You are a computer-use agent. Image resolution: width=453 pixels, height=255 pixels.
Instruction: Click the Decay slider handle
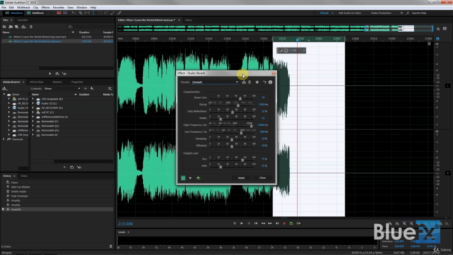[x=238, y=106]
